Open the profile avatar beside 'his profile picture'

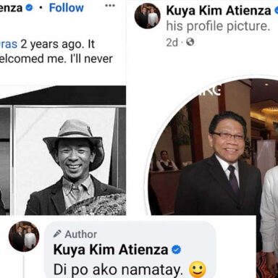[x=148, y=16]
